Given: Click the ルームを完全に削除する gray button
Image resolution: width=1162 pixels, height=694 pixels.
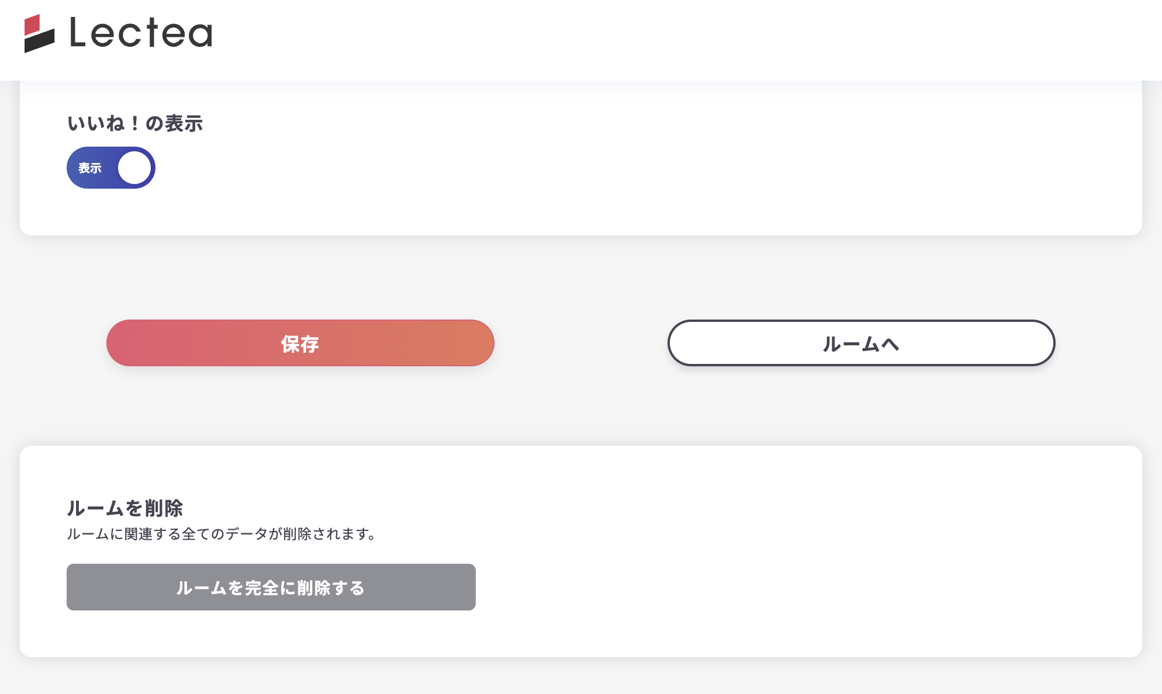Looking at the screenshot, I should tap(271, 588).
